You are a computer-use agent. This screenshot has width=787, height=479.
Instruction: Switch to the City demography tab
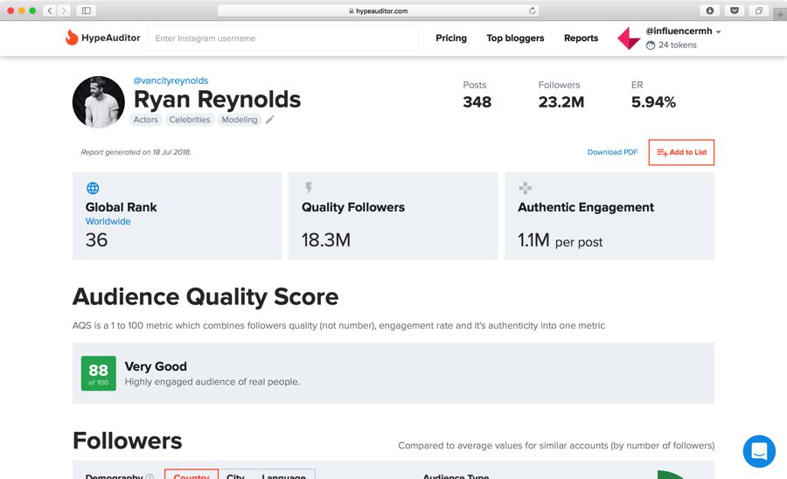coord(235,476)
